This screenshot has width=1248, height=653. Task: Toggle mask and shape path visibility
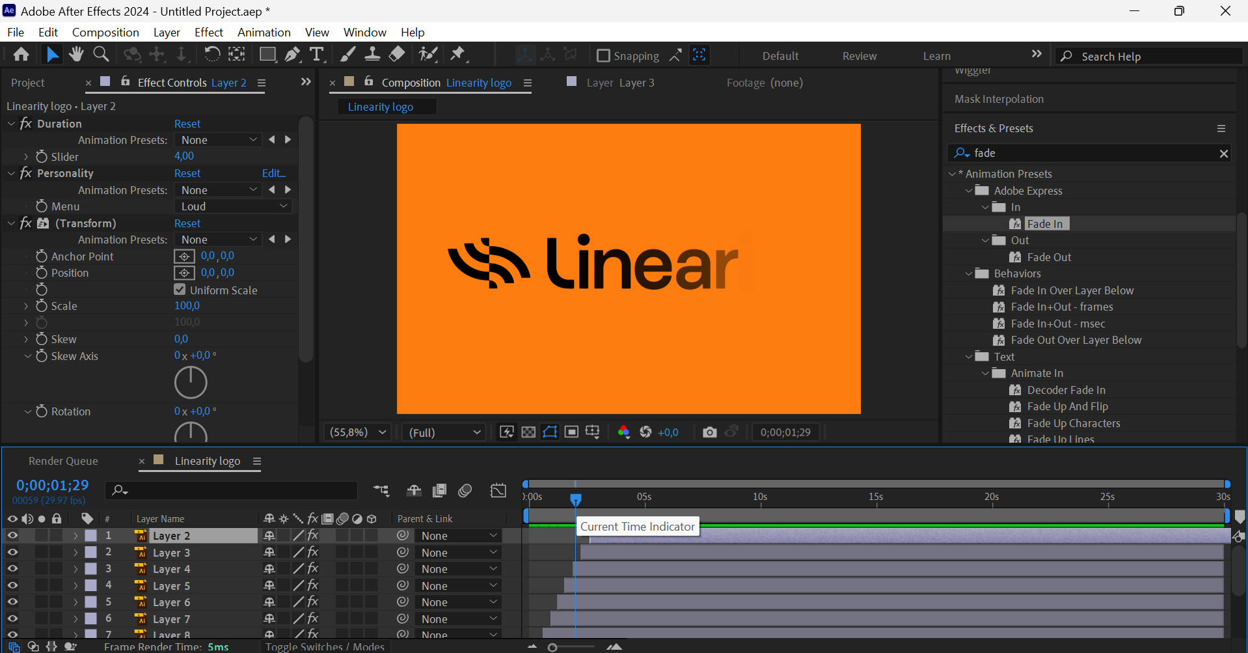[x=550, y=432]
